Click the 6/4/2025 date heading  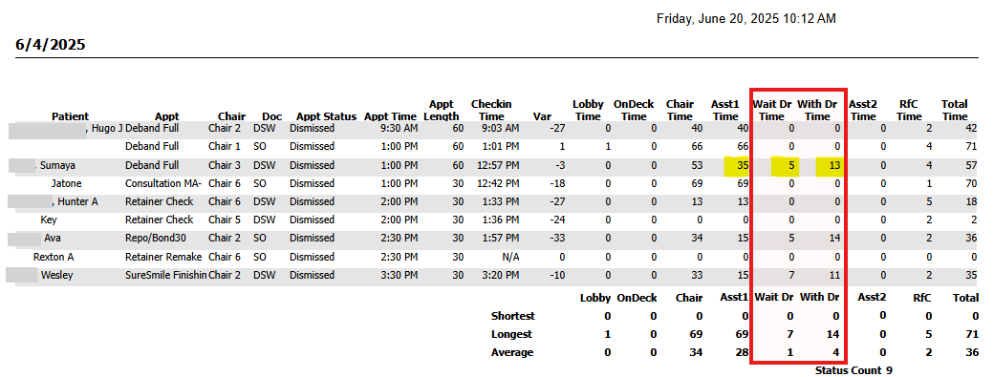(x=51, y=45)
